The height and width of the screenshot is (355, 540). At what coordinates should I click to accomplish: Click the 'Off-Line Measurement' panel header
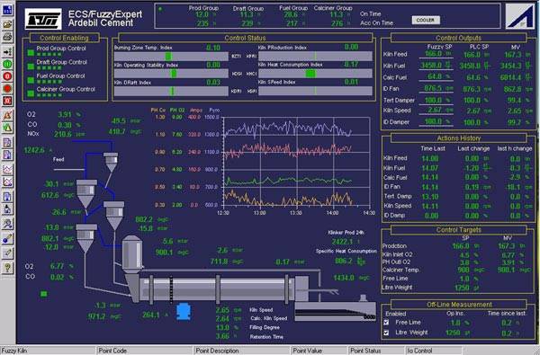[458, 305]
